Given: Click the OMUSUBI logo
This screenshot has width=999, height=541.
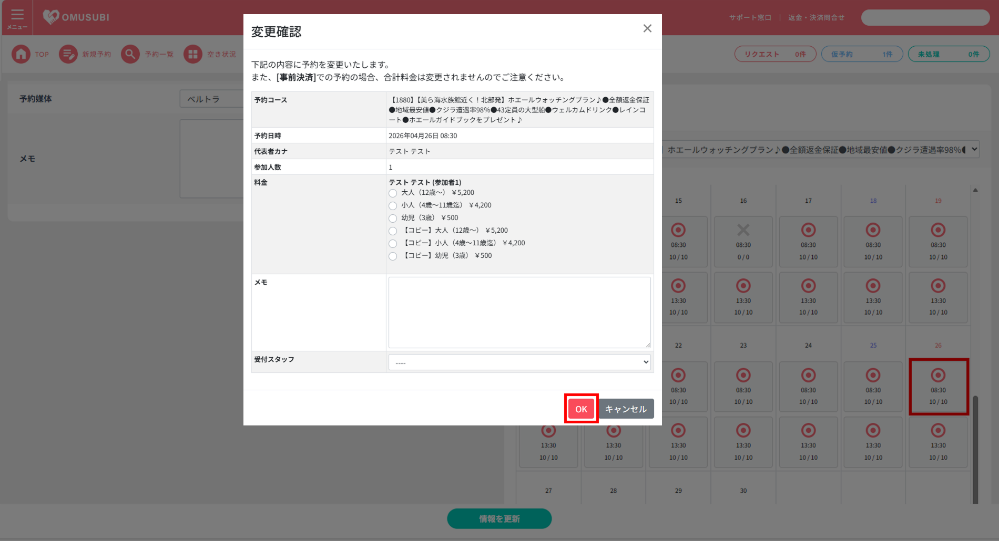Looking at the screenshot, I should (76, 17).
